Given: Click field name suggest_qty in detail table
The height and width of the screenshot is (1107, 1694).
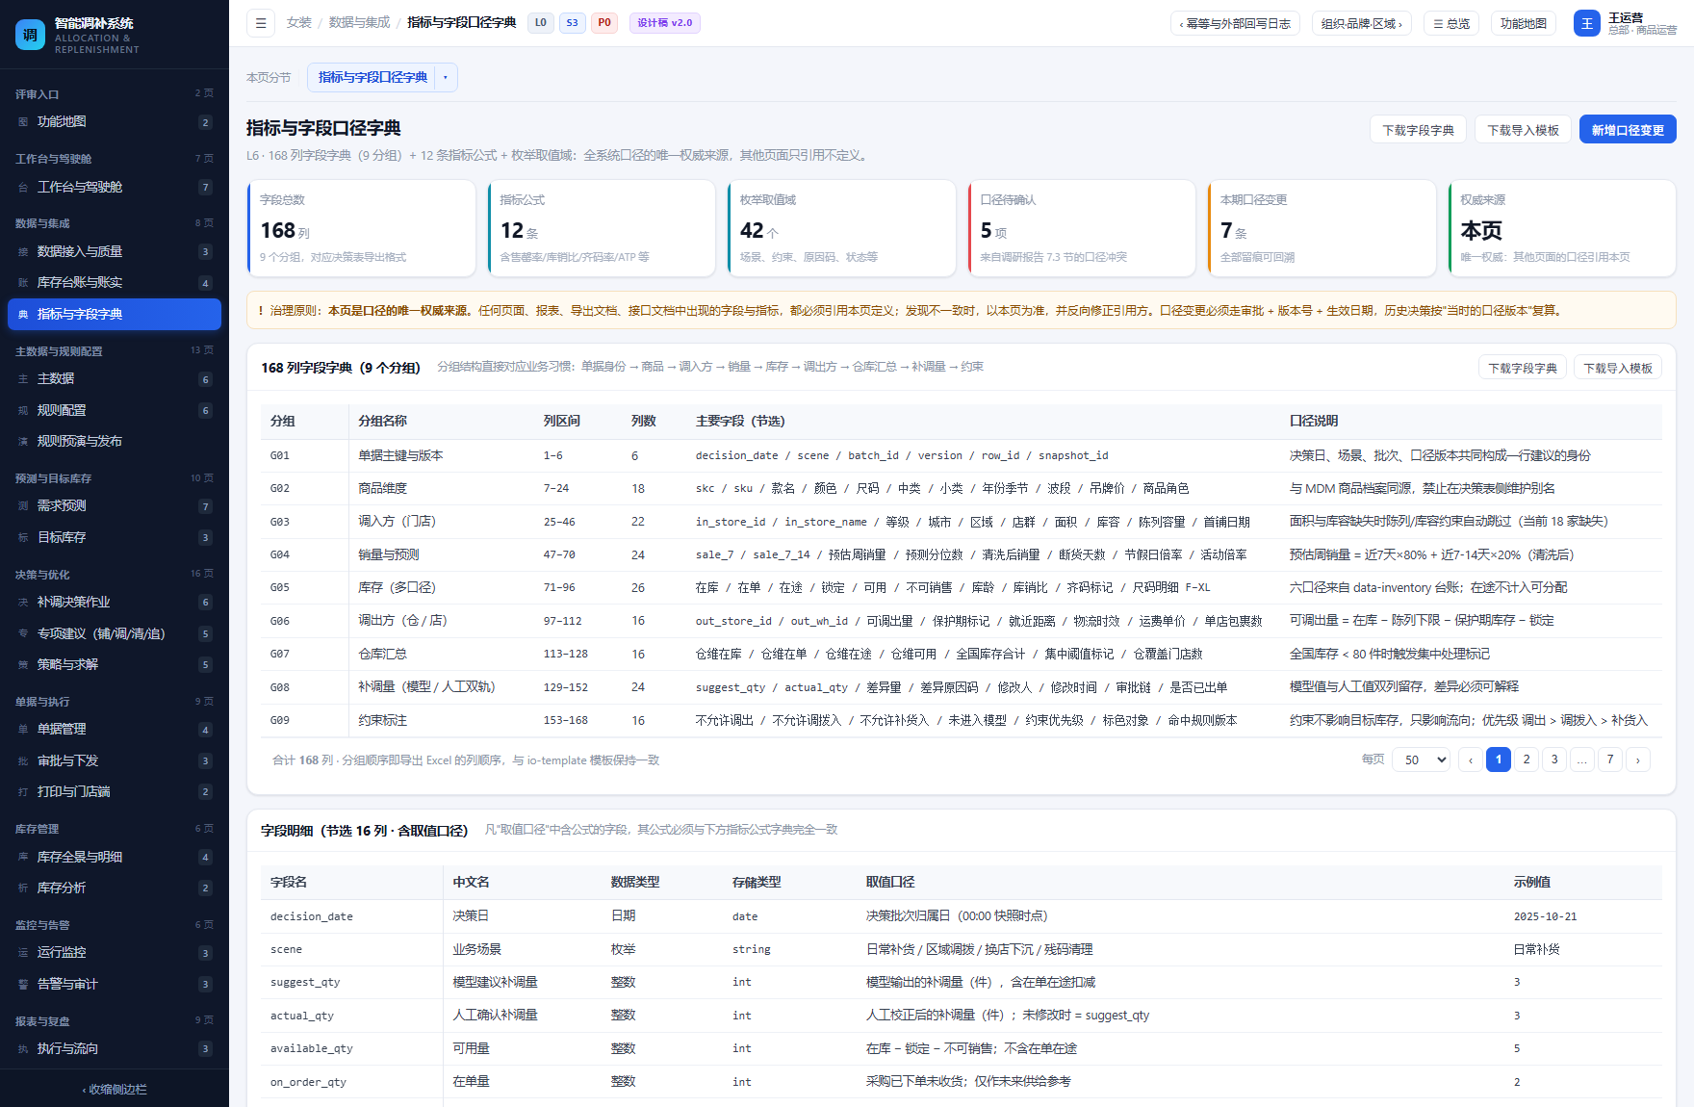Looking at the screenshot, I should pos(304,982).
